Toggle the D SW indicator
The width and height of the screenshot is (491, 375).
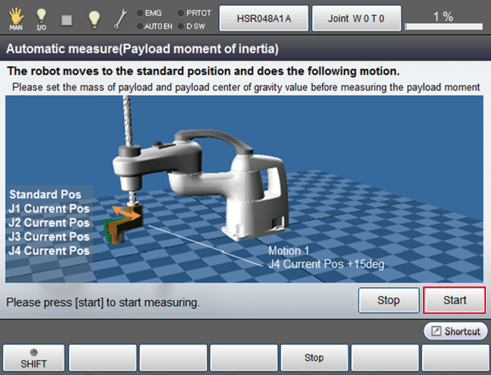[x=181, y=26]
